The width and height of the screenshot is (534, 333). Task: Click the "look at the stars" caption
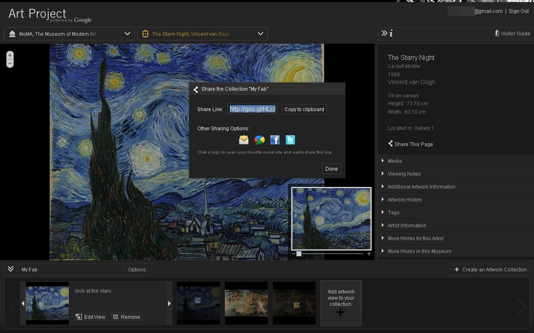93,291
